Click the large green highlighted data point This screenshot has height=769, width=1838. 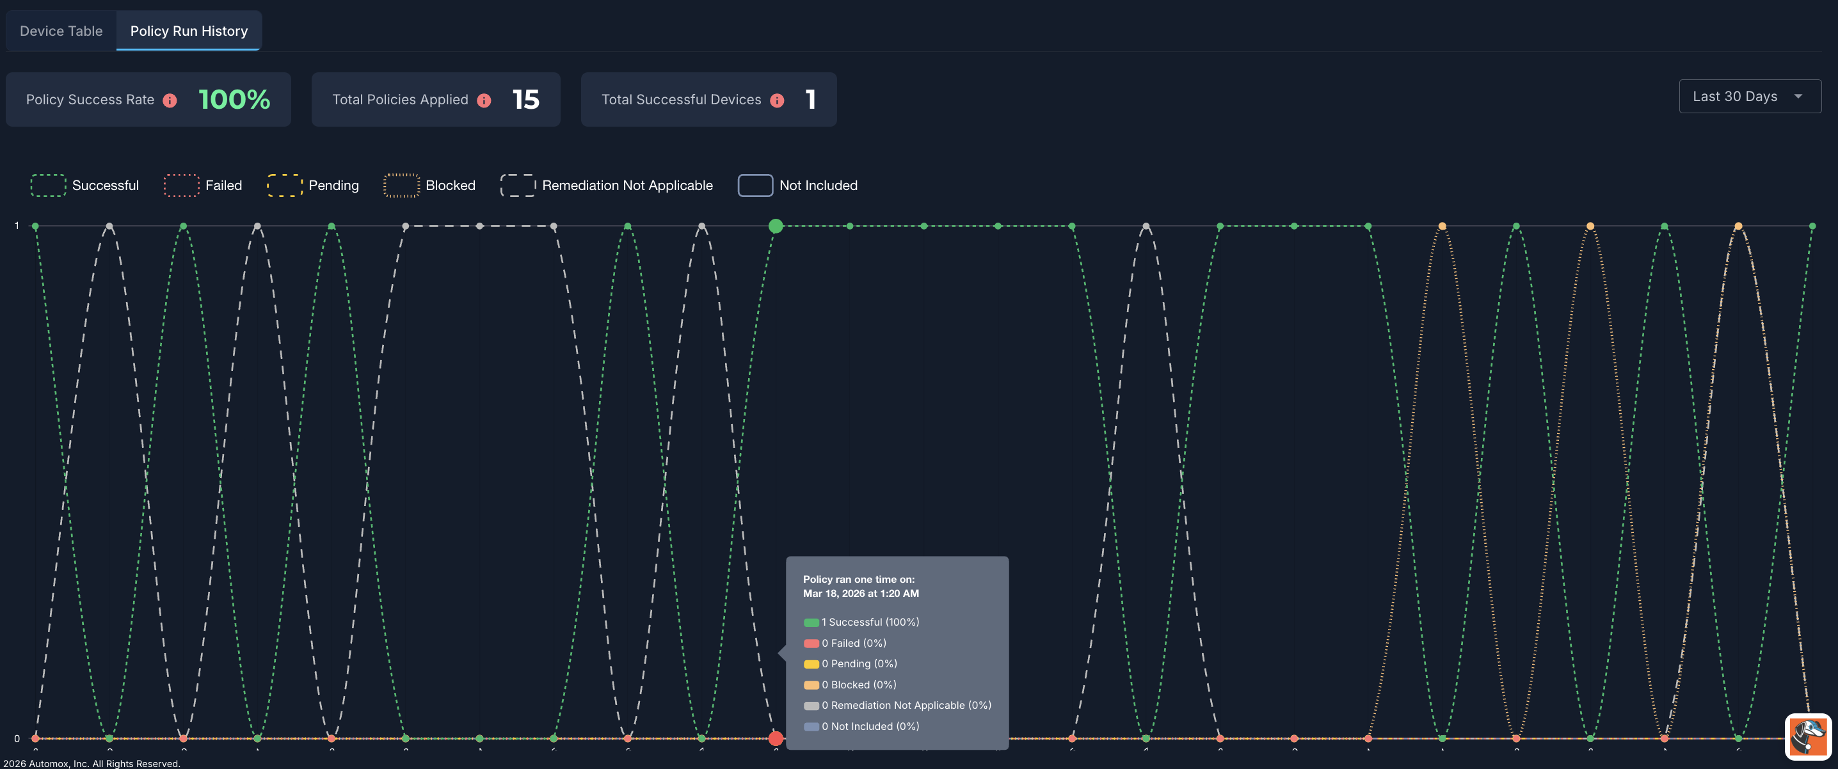776,226
